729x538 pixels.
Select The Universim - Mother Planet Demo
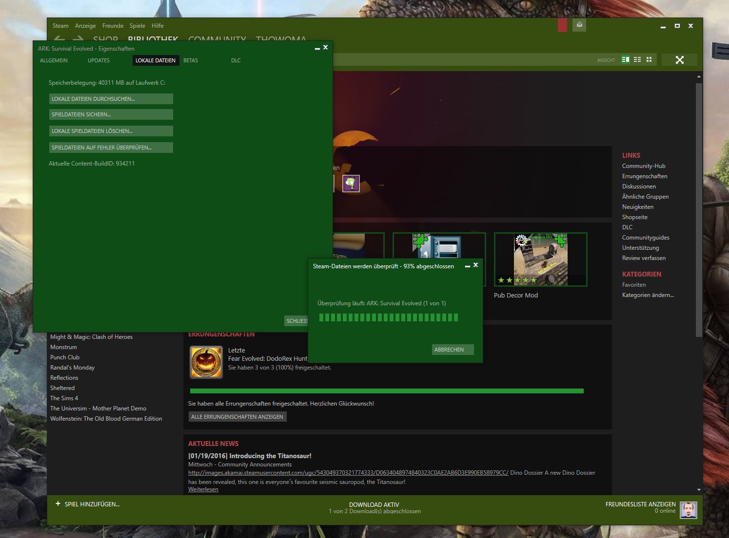click(98, 408)
